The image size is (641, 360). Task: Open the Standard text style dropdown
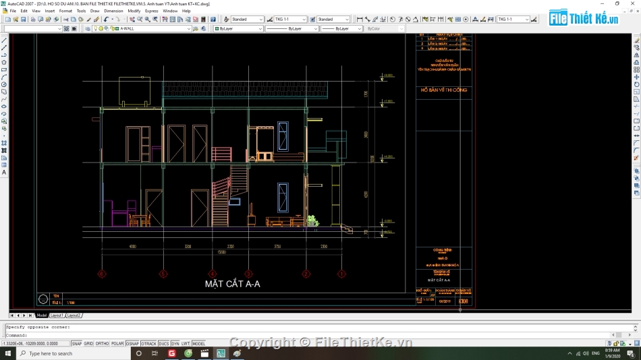[261, 19]
